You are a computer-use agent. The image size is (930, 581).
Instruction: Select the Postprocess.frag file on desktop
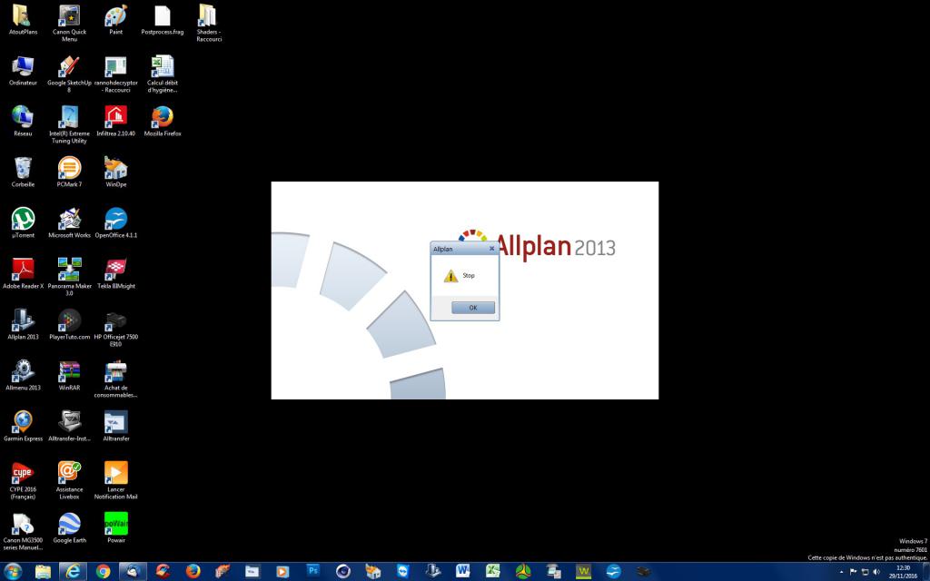162,21
